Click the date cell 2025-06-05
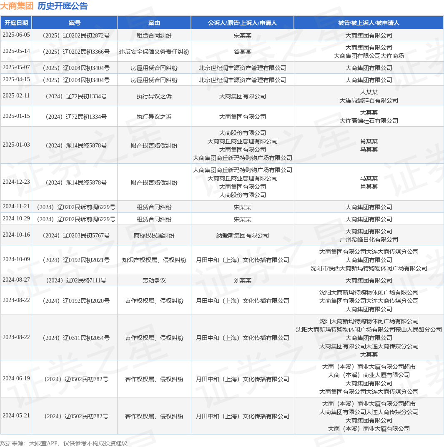 16,35
